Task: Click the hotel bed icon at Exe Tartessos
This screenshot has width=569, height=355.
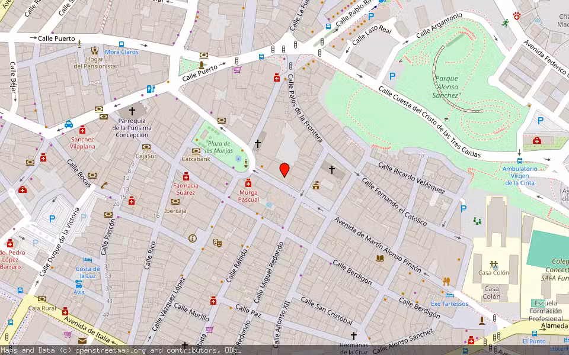Action: tap(449, 295)
